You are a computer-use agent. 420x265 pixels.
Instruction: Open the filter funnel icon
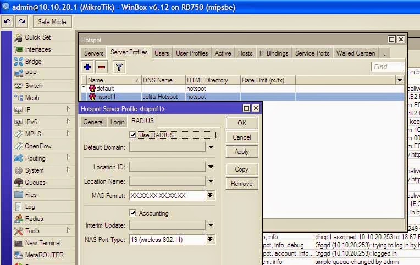(119, 67)
